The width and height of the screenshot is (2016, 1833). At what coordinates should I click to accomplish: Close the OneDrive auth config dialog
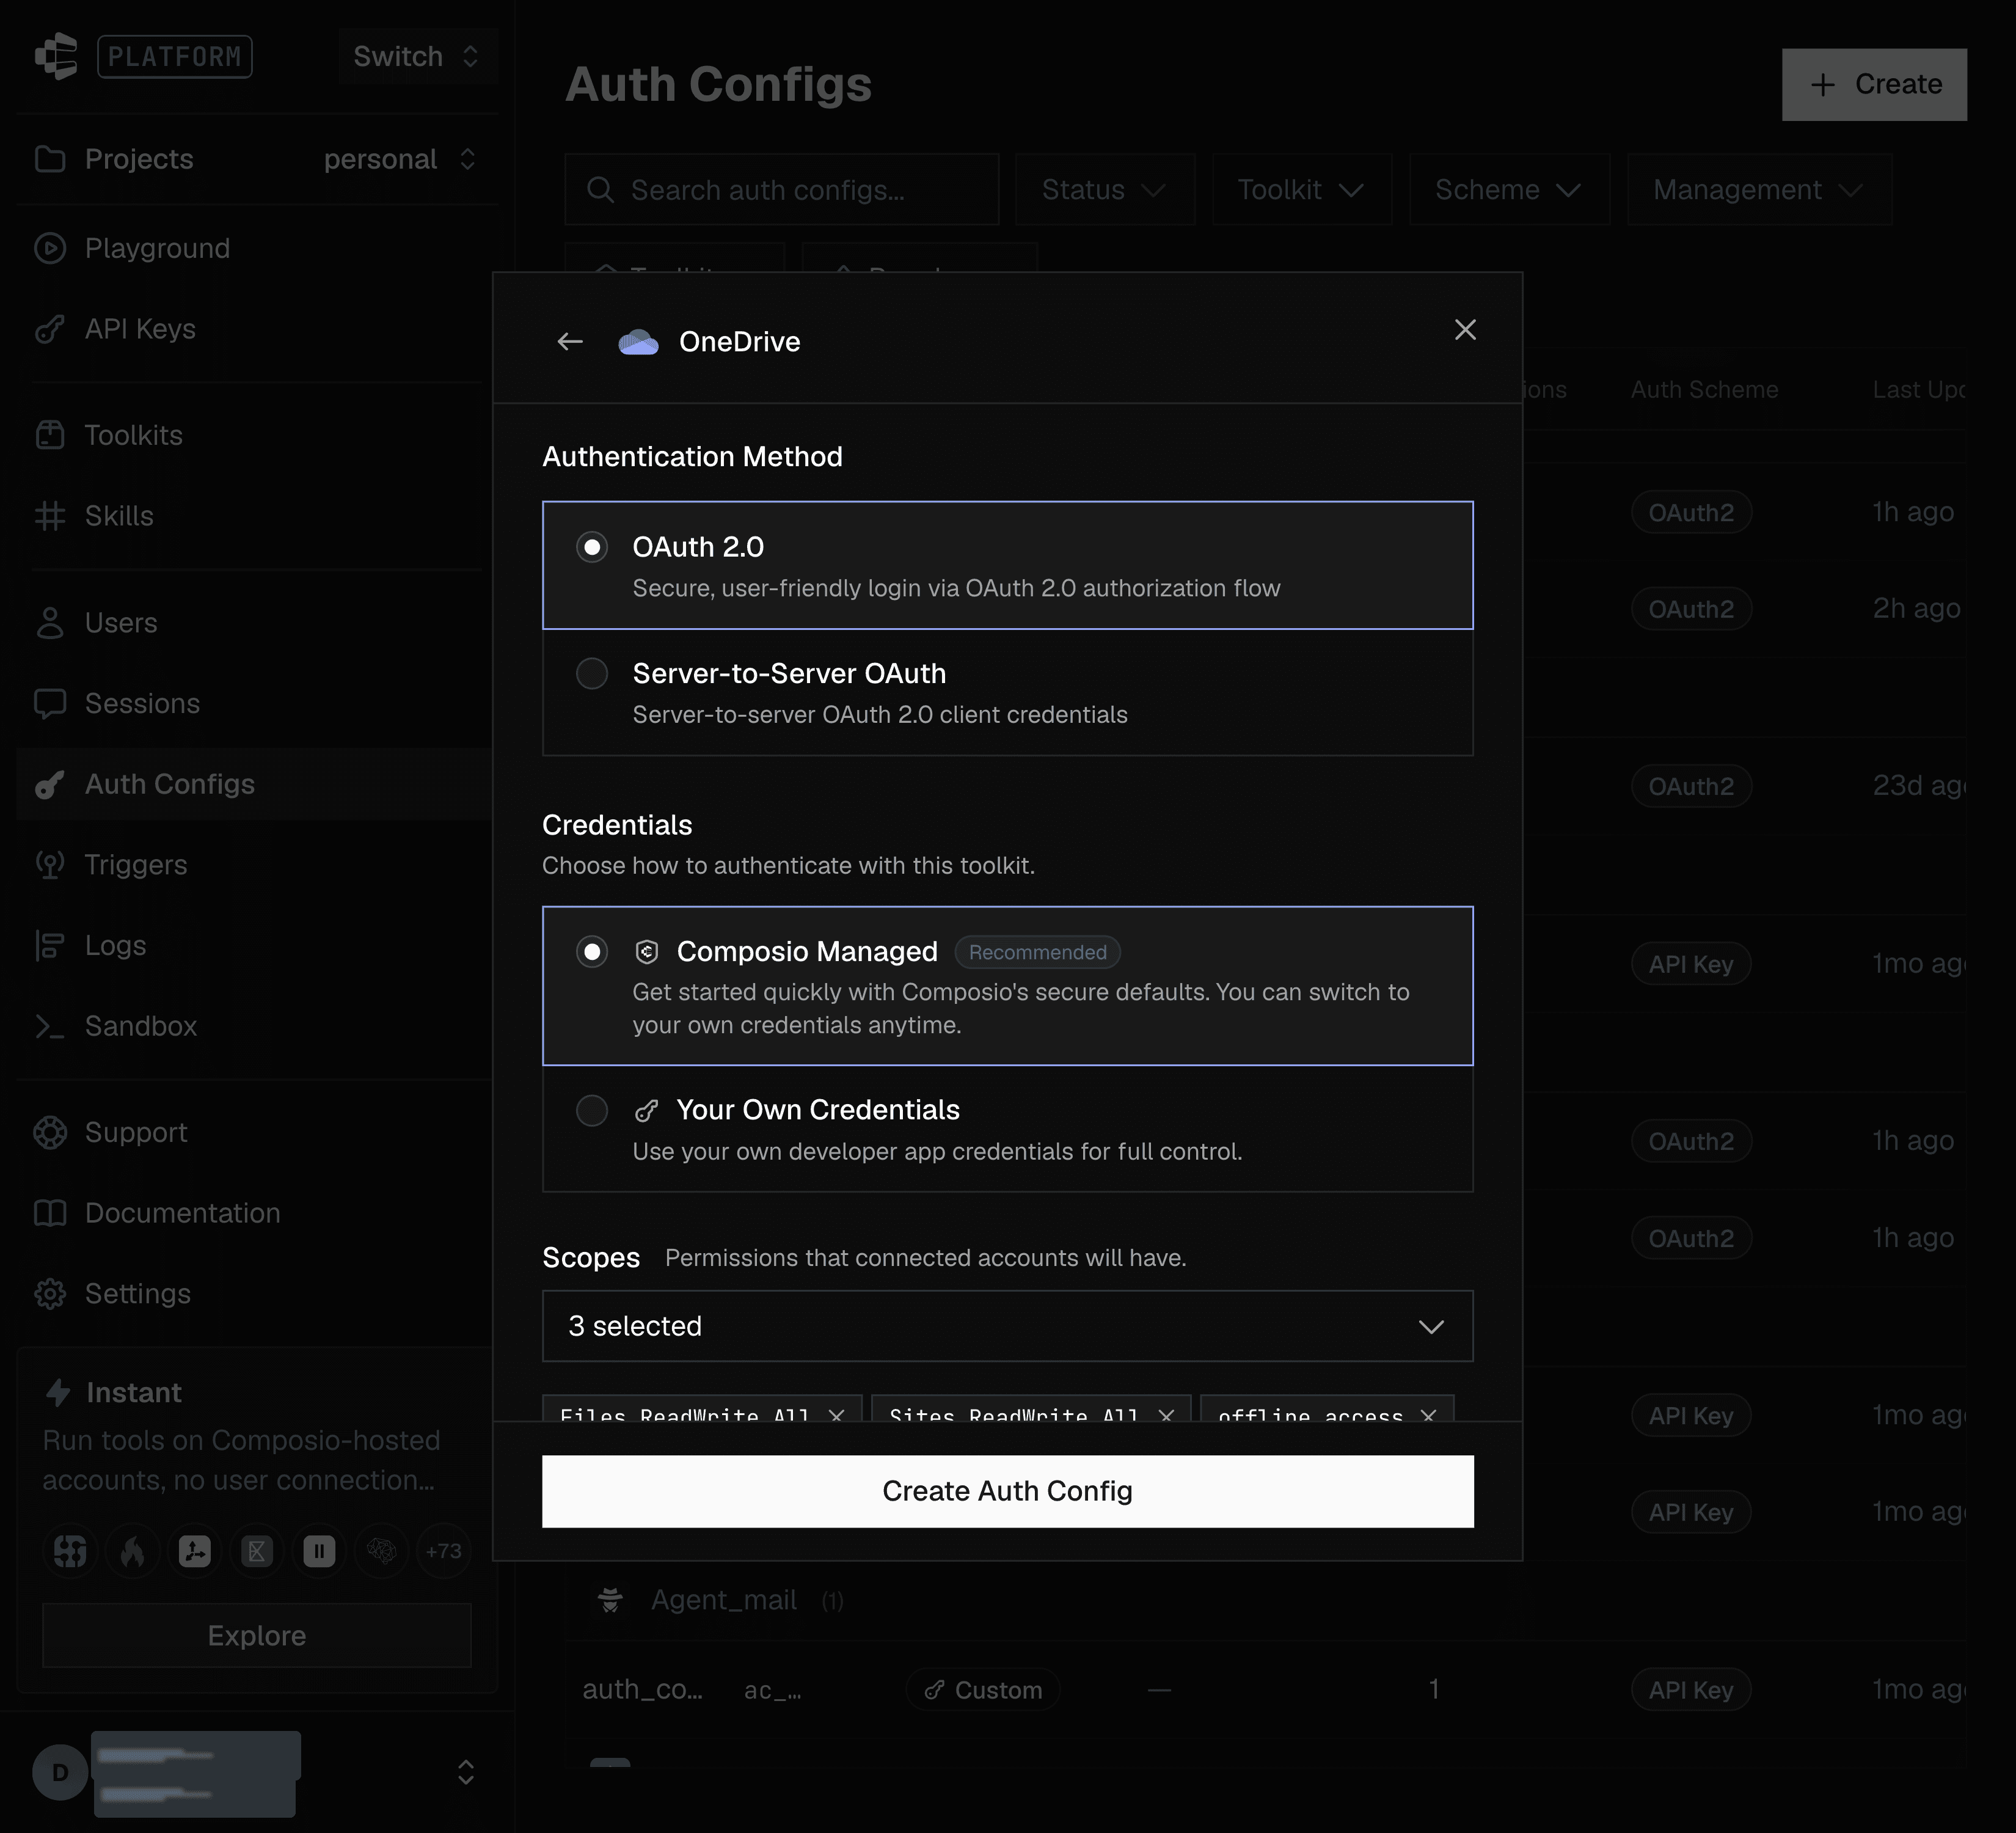pyautogui.click(x=1465, y=330)
